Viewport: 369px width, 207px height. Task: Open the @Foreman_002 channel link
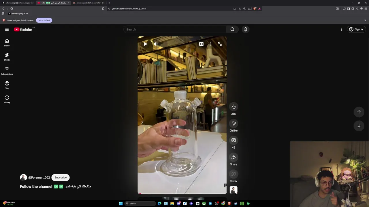tap(39, 177)
